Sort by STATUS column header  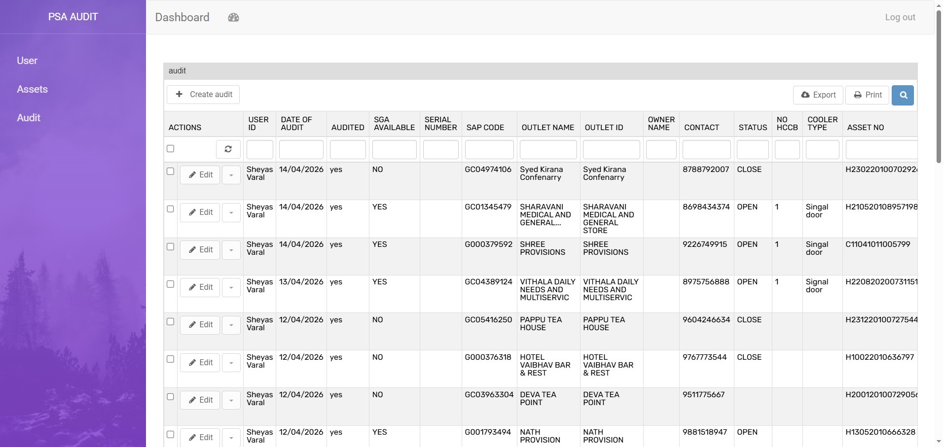(x=753, y=128)
